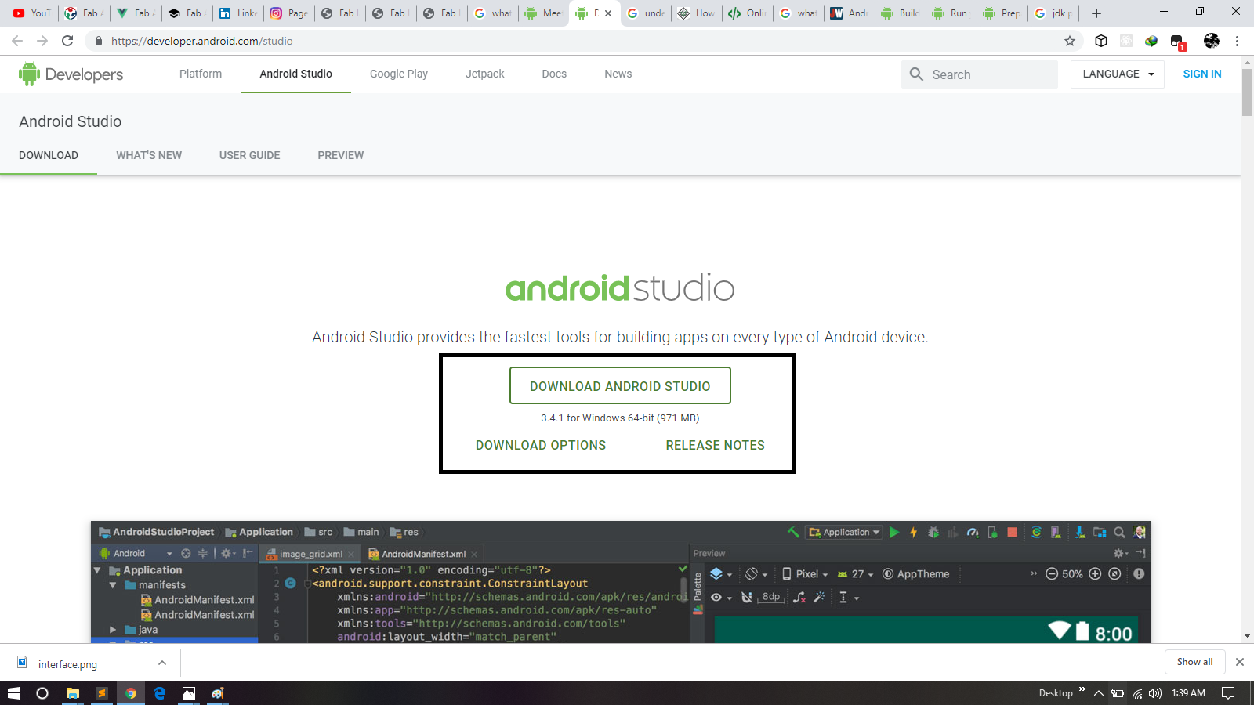Open the Internet Download Manager extension
1254x705 pixels.
point(1151,41)
